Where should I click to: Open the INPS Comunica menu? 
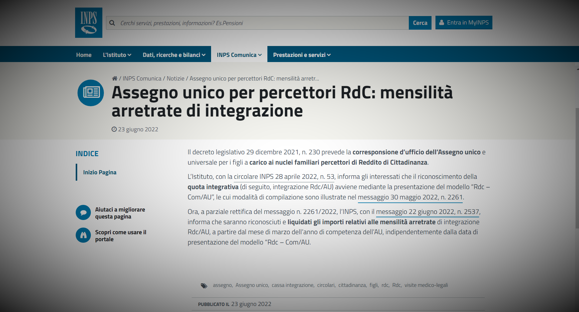239,55
